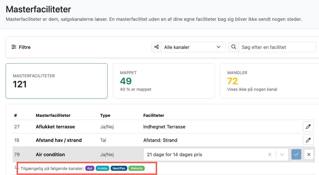319x175 pixels.
Task: Select the Mangler 72 card
Action: [x=270, y=81]
